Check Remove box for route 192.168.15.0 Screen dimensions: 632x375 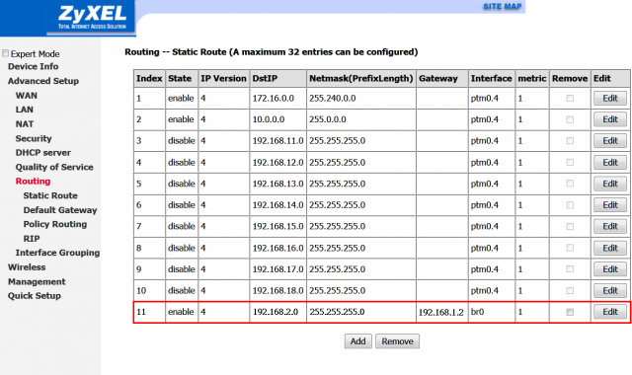(570, 226)
